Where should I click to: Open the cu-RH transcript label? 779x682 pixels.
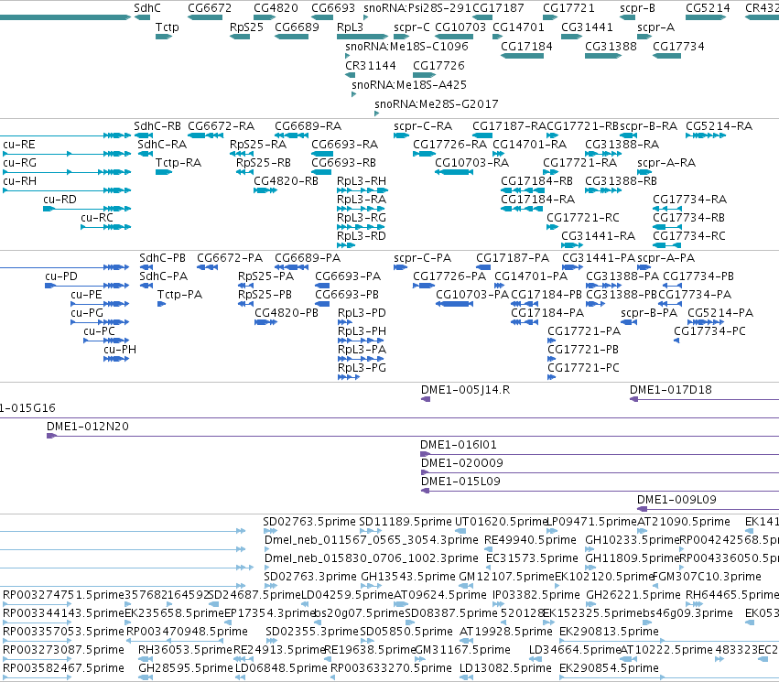(x=19, y=181)
